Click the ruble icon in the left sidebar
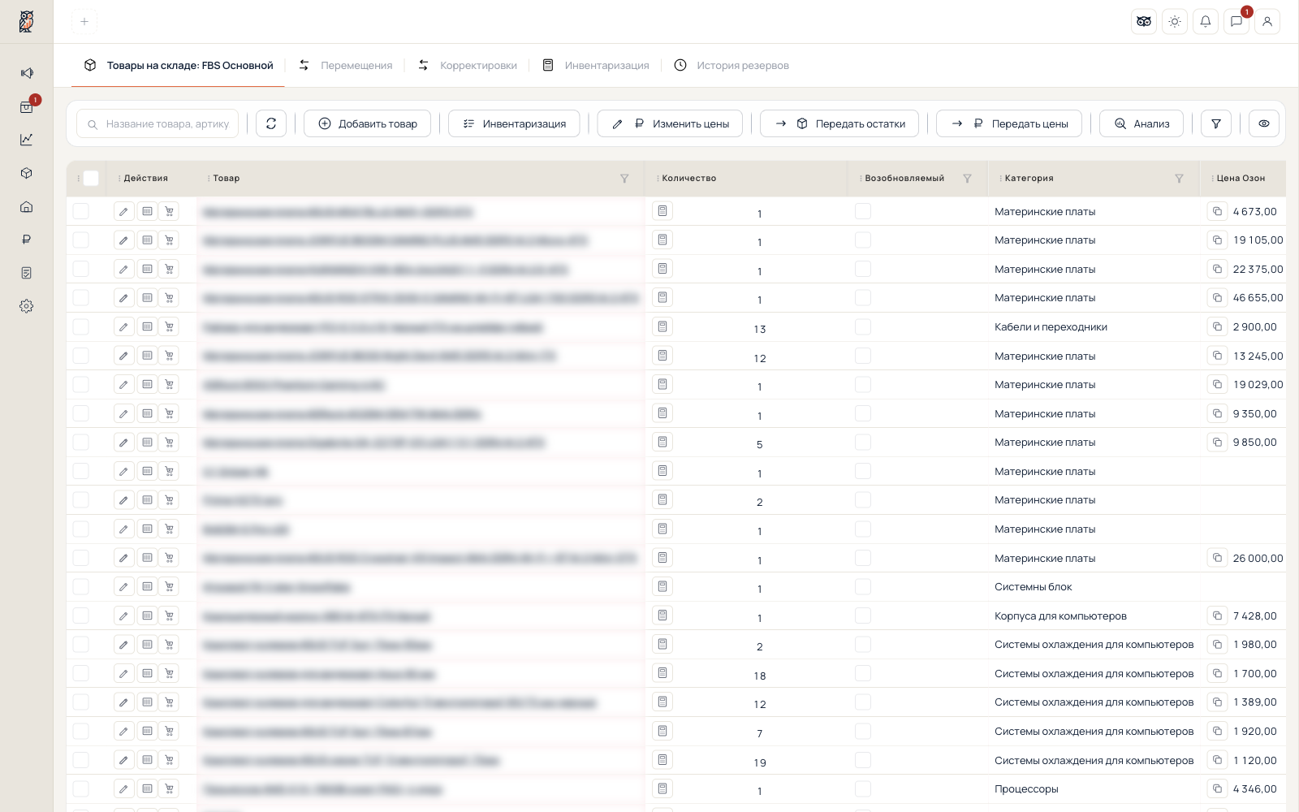This screenshot has height=812, width=1299. tap(27, 240)
